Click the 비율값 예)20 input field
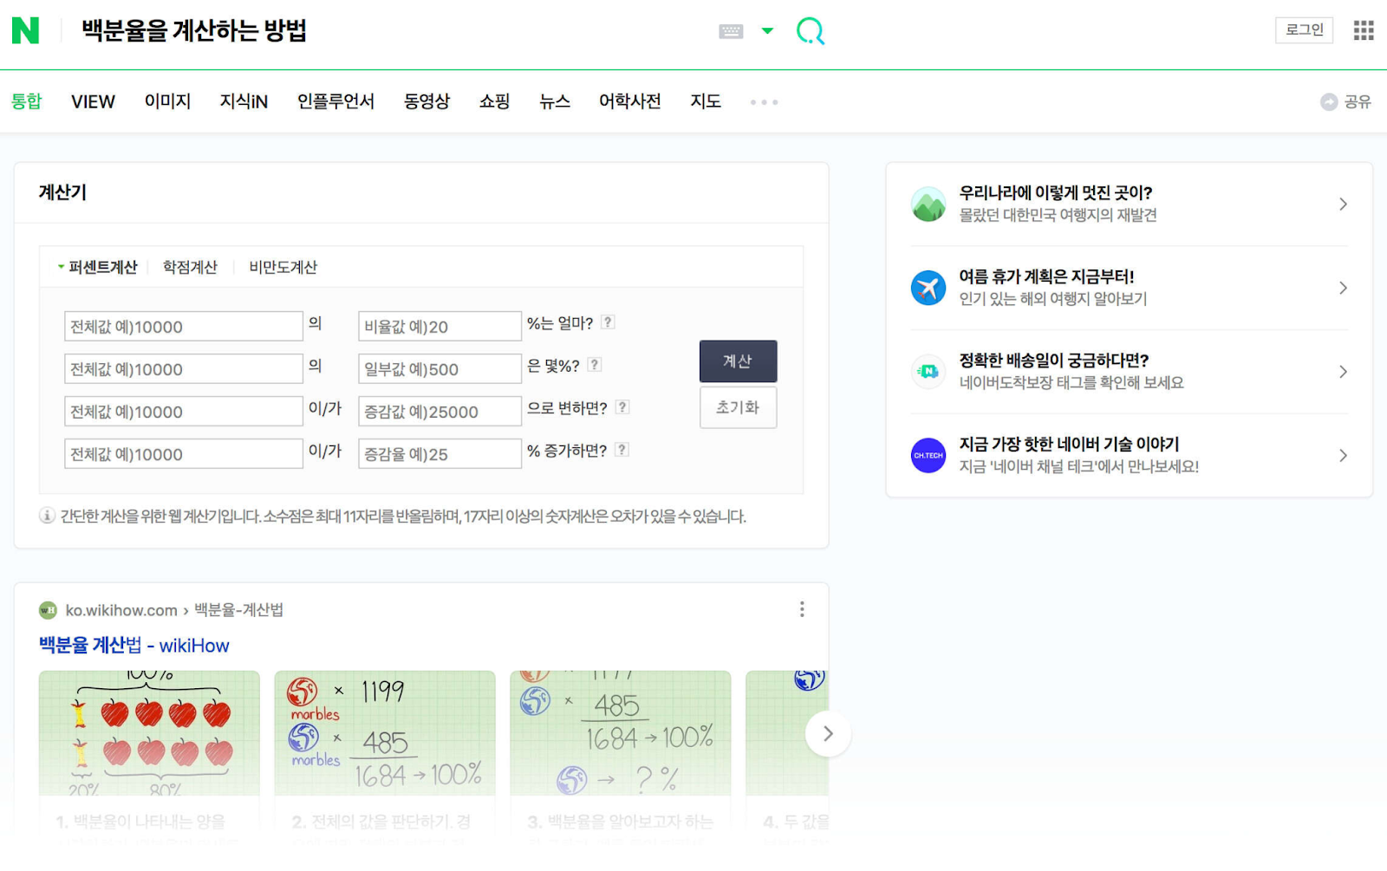Viewport: 1387px width, 871px height. (x=440, y=327)
